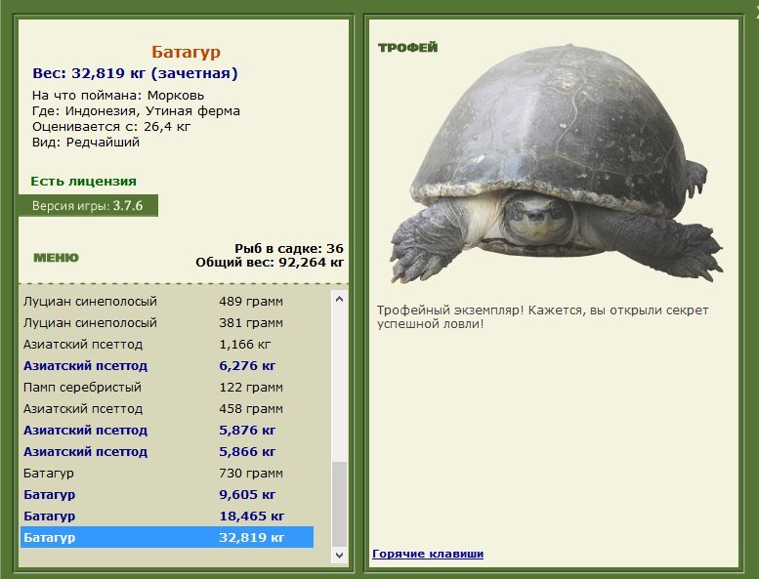Click Общий вес: 92,264 кг text
The image size is (759, 579).
270,263
